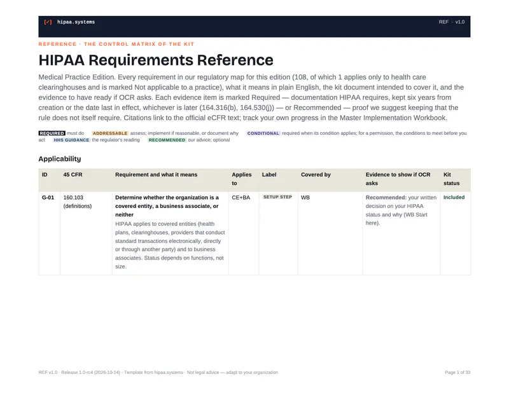Screen dimensions: 509x393
Task: Click the '(164.316(b), 164.530(j))' citation in intro
Action: [237, 107]
